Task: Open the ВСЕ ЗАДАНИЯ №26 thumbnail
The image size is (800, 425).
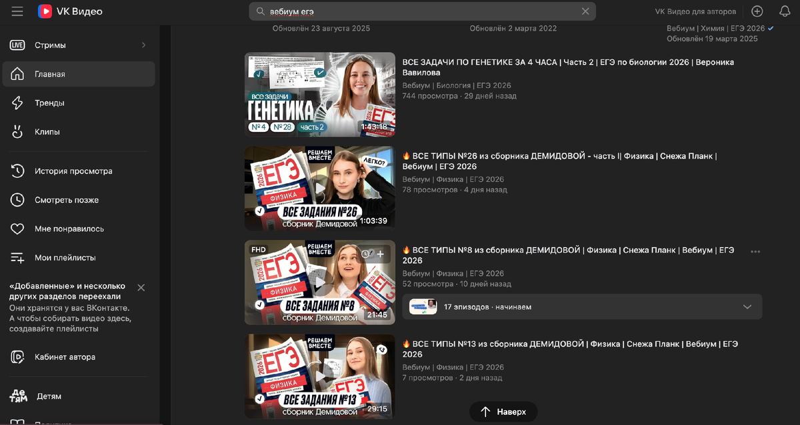Action: click(319, 189)
